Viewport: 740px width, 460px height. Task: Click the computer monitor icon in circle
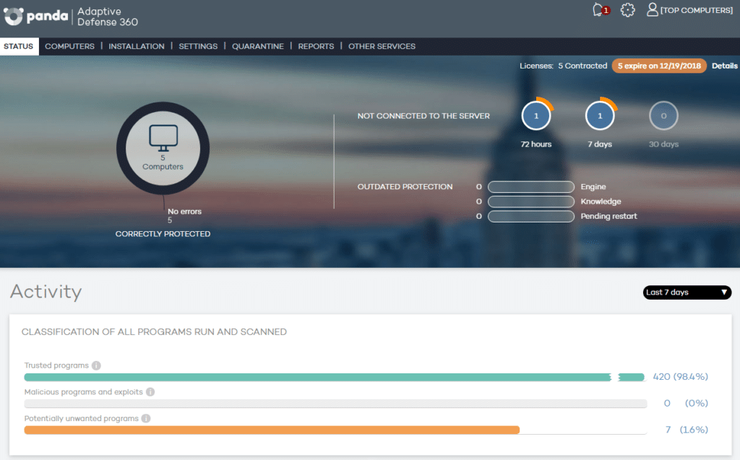pos(163,137)
